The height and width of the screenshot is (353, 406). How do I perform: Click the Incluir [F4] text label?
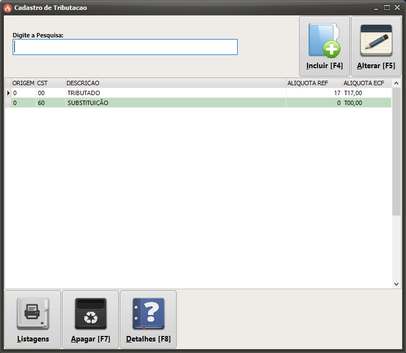click(x=325, y=66)
